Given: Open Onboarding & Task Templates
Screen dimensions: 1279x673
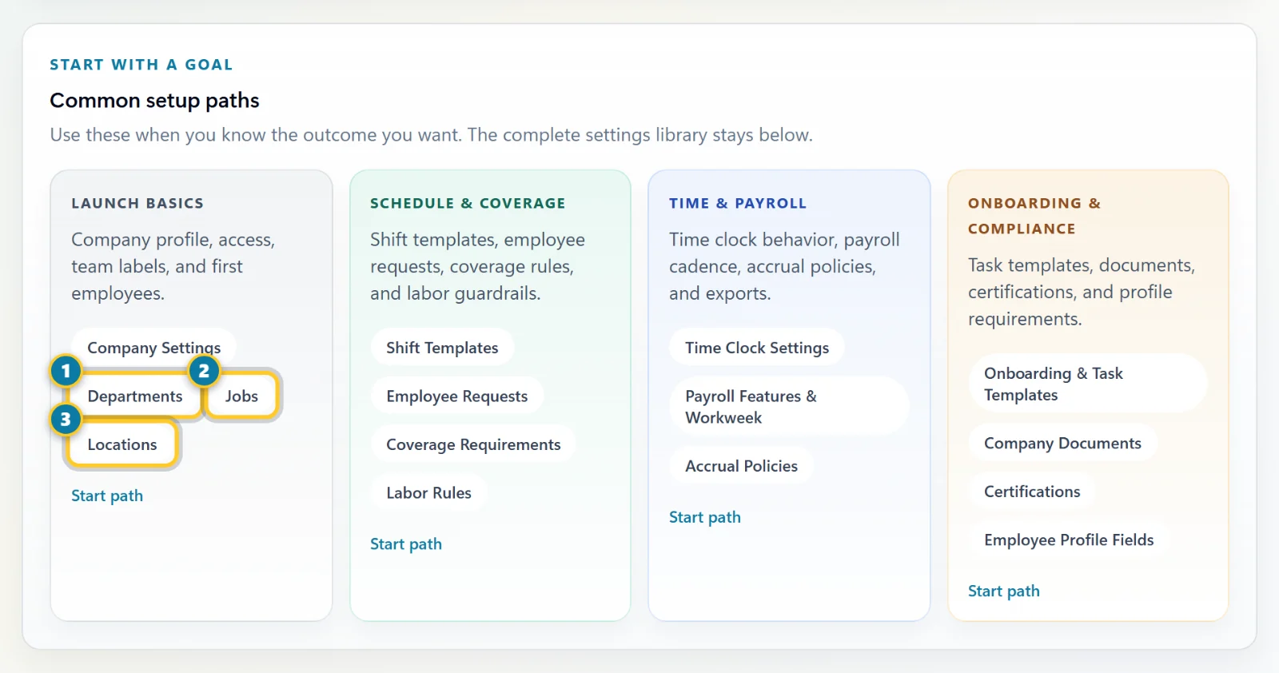Looking at the screenshot, I should 1088,384.
